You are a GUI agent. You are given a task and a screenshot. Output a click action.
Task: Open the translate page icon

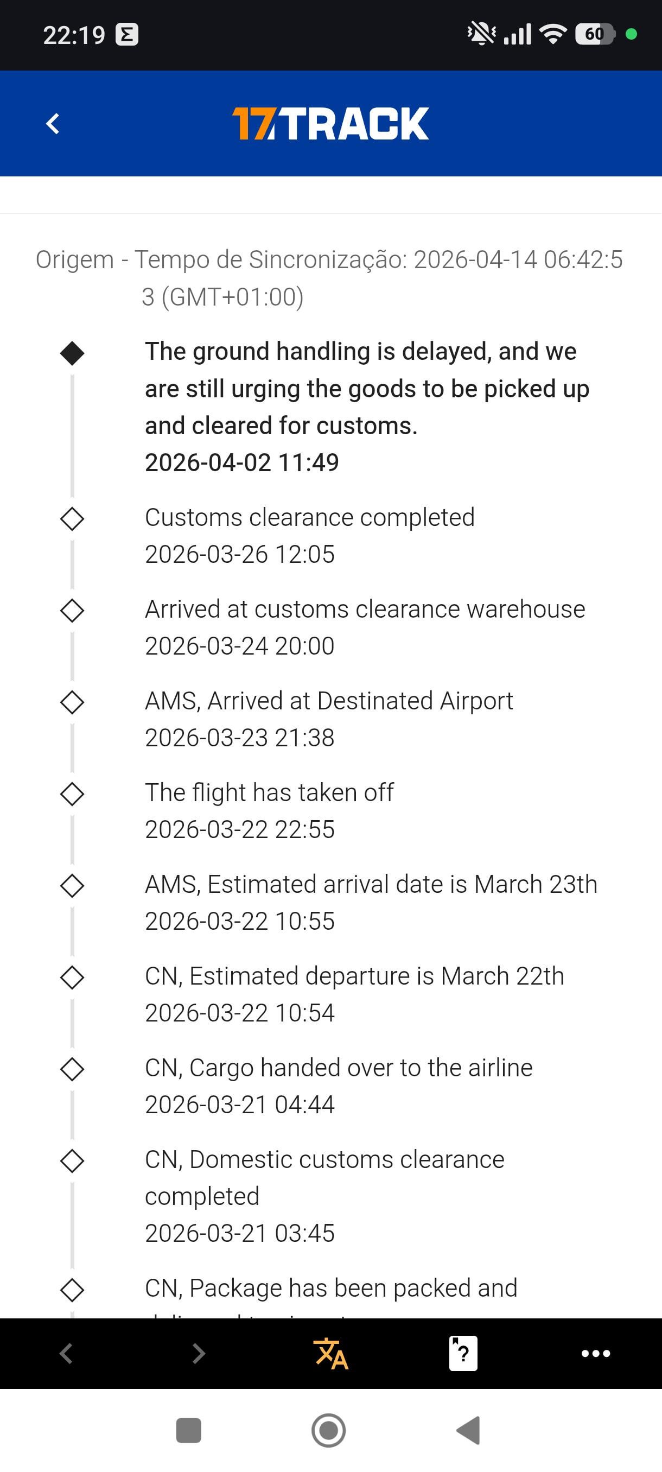[330, 1353]
